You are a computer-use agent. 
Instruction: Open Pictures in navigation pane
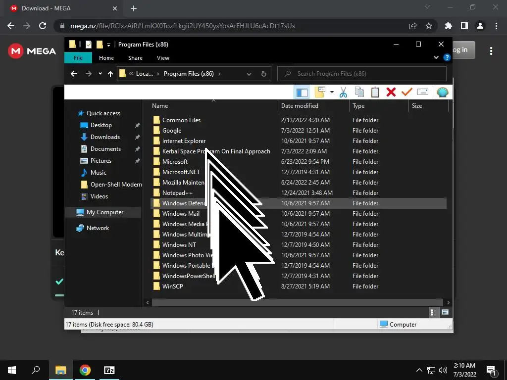(x=101, y=161)
